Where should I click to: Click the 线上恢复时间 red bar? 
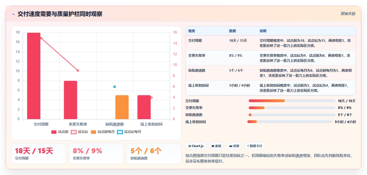[144, 107]
